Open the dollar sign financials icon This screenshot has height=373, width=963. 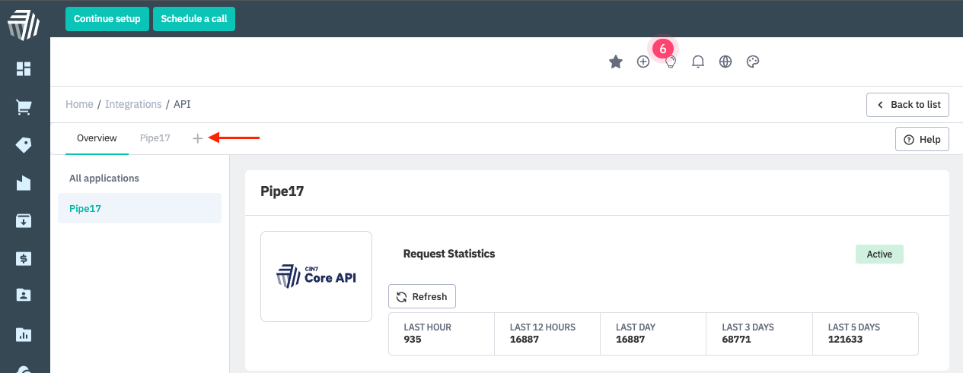[24, 258]
